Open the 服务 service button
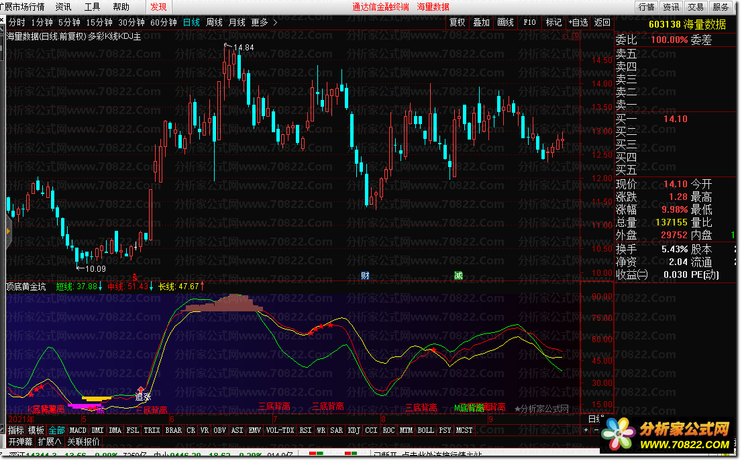The width and height of the screenshot is (742, 461). 721,7
